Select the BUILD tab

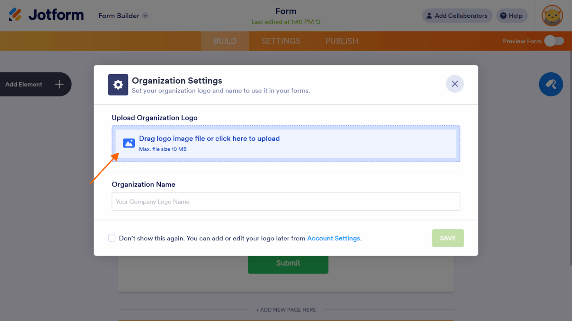225,41
